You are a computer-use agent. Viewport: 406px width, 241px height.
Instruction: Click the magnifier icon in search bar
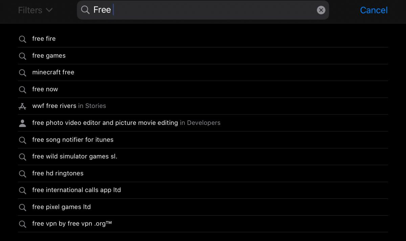tap(86, 10)
